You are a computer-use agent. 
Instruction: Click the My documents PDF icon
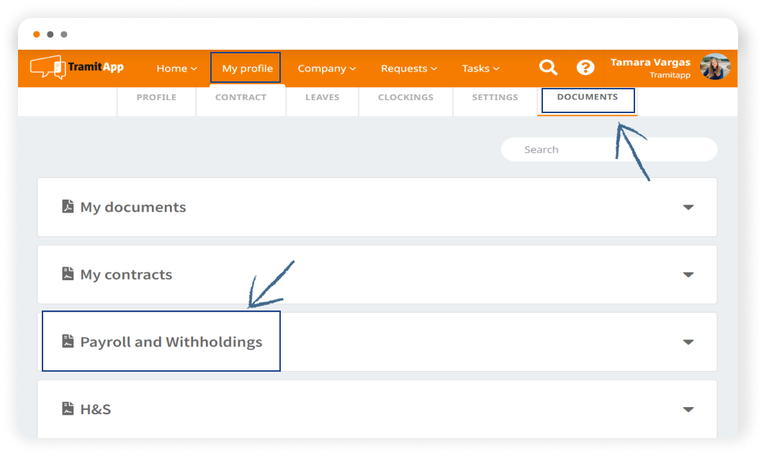pyautogui.click(x=68, y=207)
